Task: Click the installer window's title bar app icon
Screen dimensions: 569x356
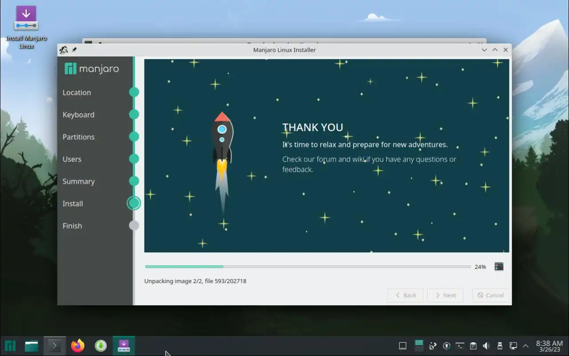Action: [64, 50]
